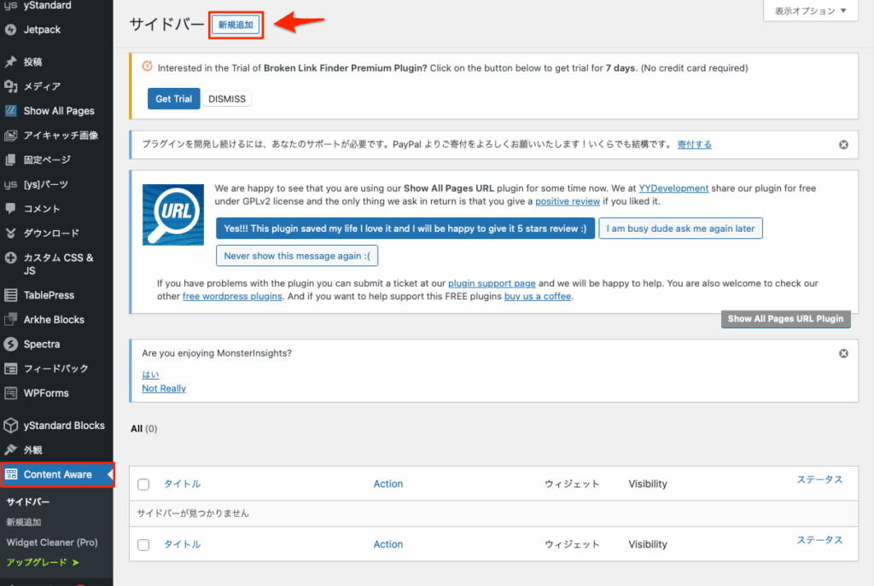Sort by ステータス in table footer

[x=819, y=540]
